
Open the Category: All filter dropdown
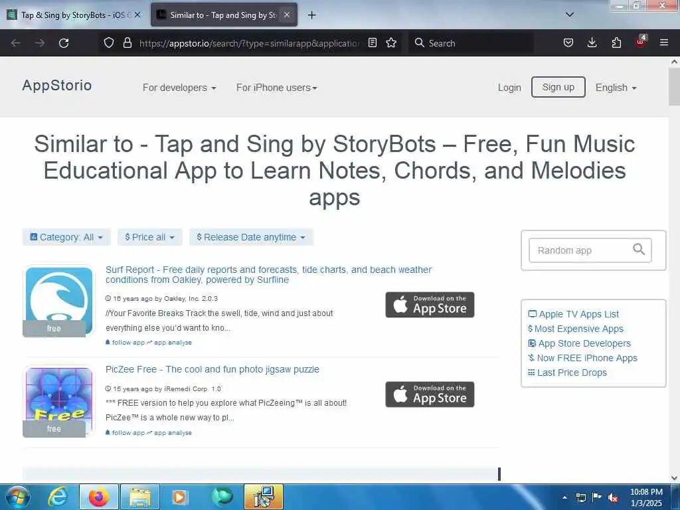[66, 237]
